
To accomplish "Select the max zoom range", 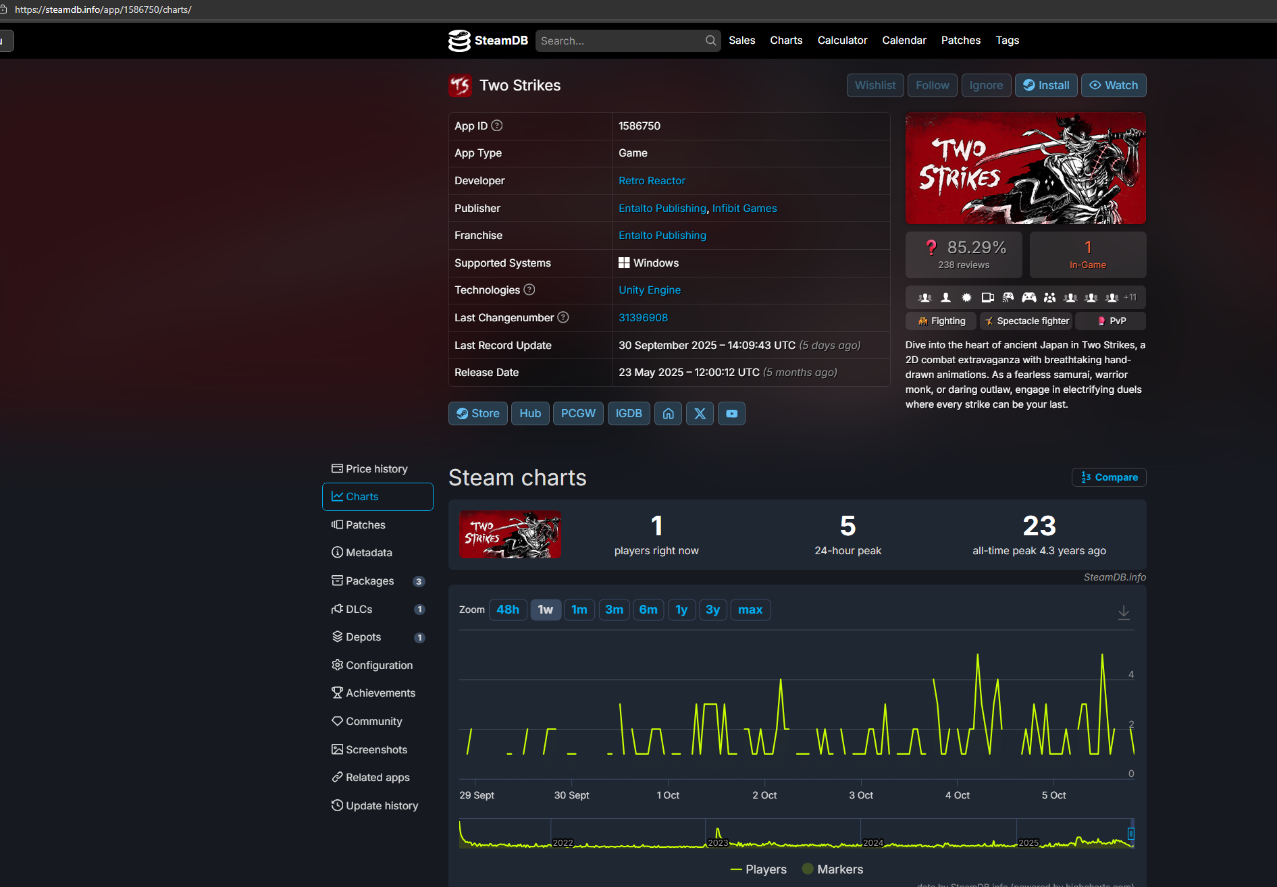I will (x=750, y=610).
